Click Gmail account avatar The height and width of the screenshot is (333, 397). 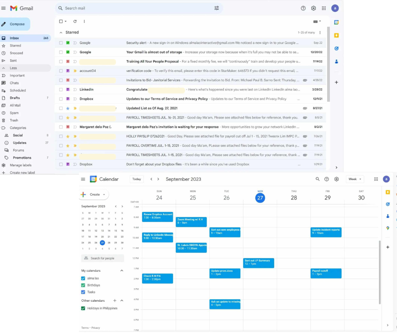pos(335,8)
